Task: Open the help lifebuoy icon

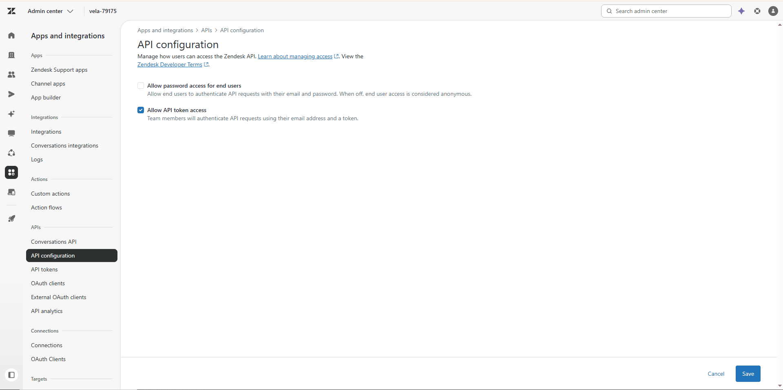Action: [x=757, y=11]
